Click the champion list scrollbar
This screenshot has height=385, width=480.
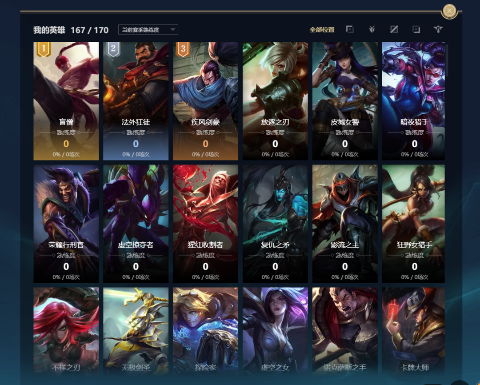447,60
